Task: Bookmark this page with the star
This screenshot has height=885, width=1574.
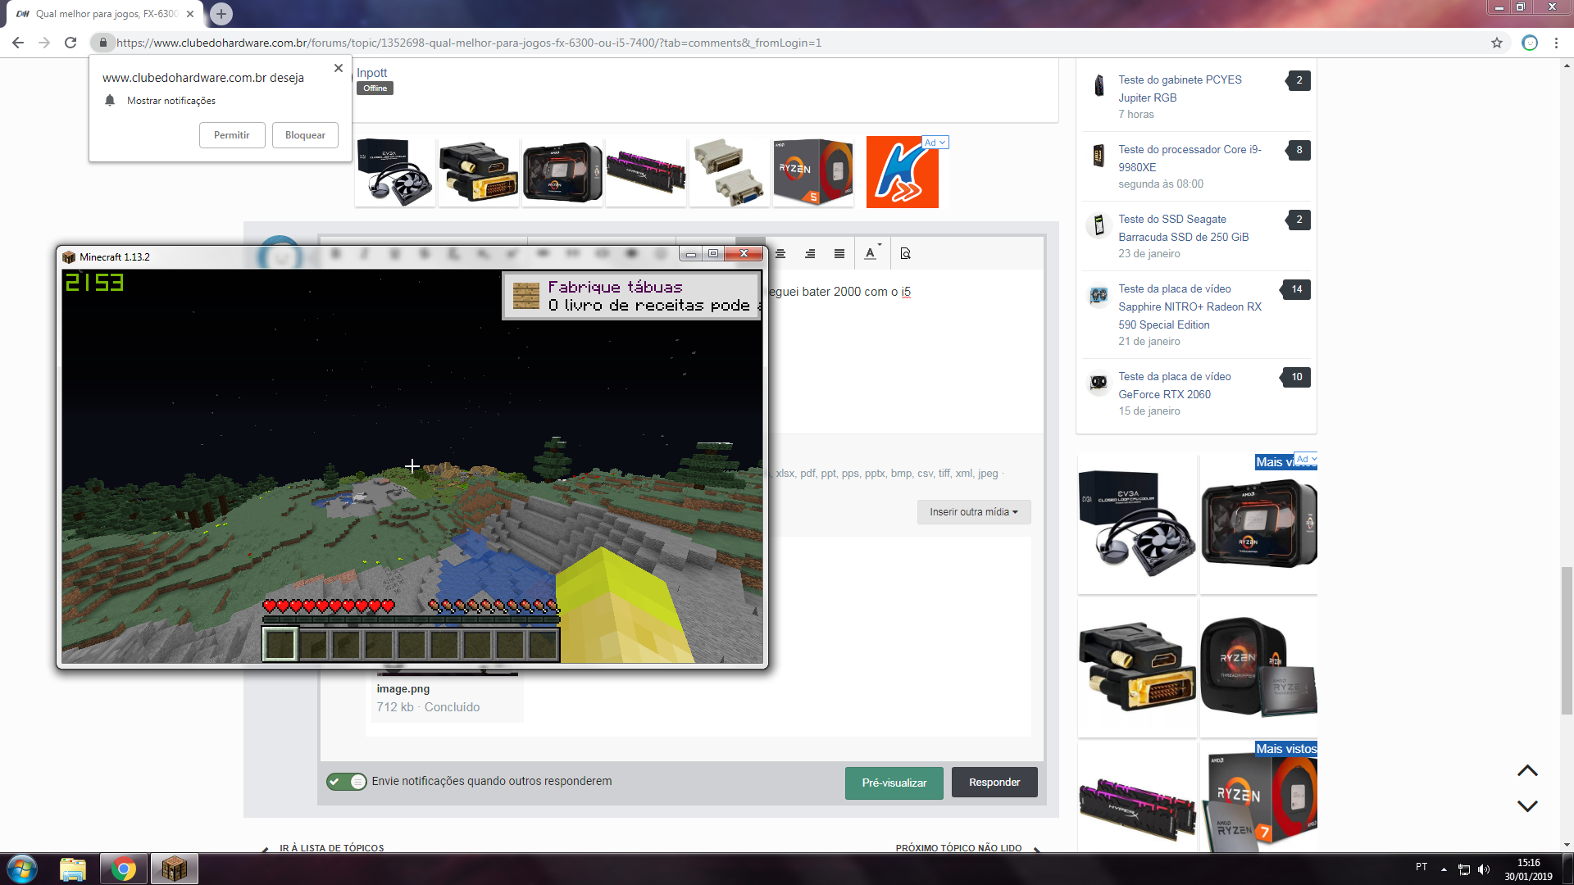Action: [1497, 43]
